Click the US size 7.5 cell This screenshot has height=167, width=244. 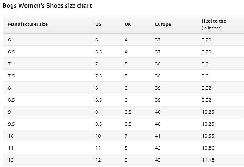98,76
